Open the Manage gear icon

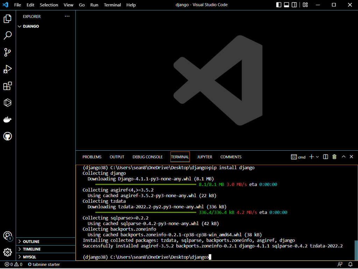[8, 252]
